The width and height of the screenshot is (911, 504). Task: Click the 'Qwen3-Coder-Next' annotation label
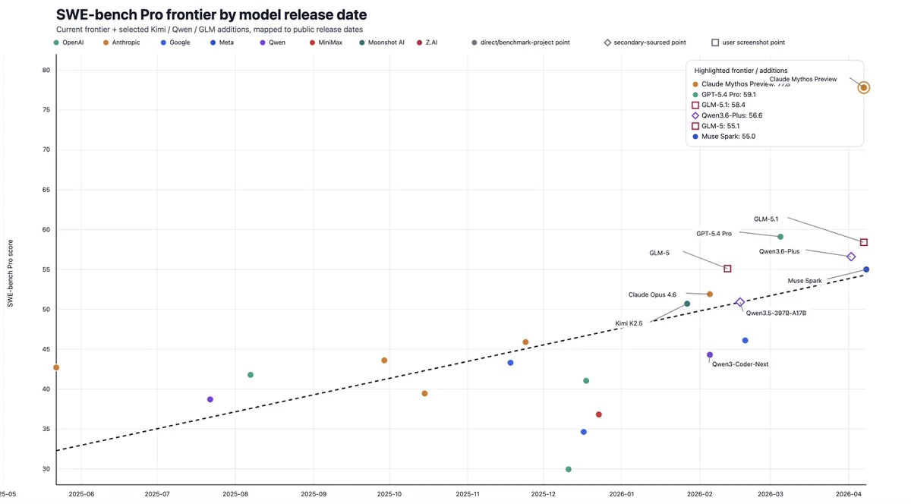tap(740, 364)
